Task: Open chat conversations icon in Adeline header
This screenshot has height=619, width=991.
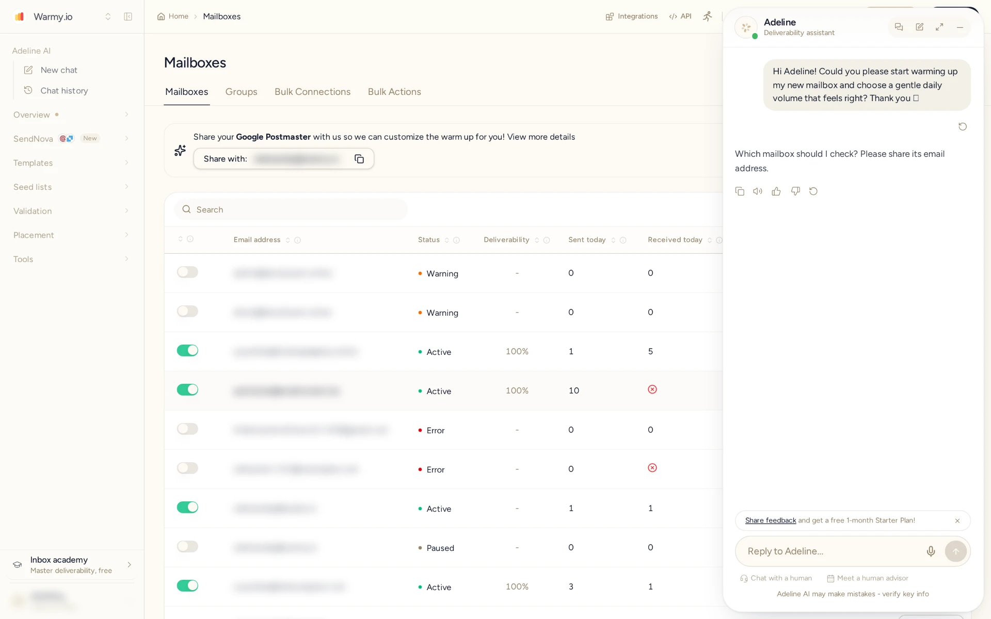Action: coord(899,27)
